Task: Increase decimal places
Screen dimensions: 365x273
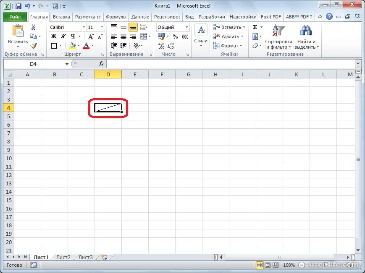Action: click(161, 46)
